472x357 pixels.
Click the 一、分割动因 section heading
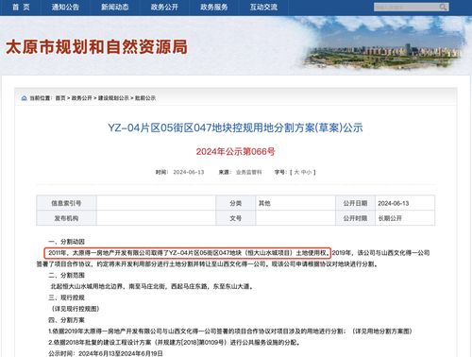pyautogui.click(x=67, y=242)
